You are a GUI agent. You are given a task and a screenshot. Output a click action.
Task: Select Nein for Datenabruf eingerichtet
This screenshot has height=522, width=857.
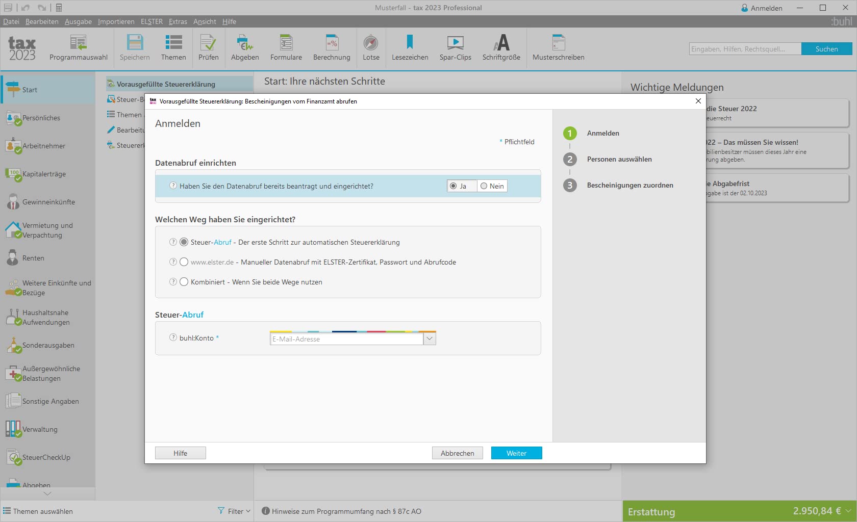coord(492,186)
